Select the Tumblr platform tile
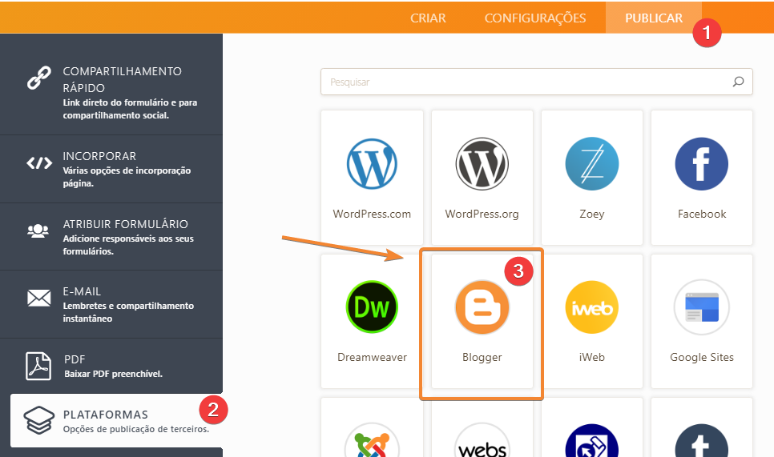The image size is (774, 457). click(701, 442)
